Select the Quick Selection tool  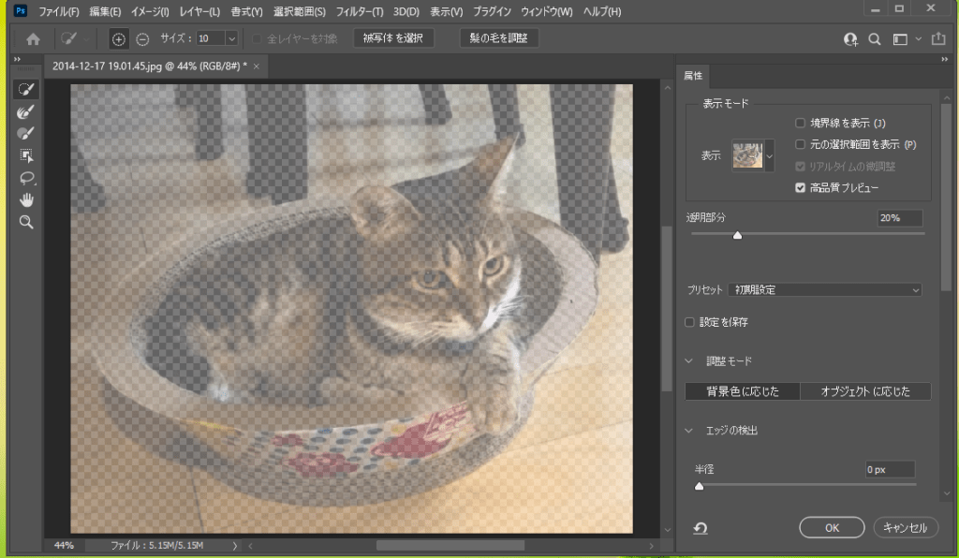point(26,90)
